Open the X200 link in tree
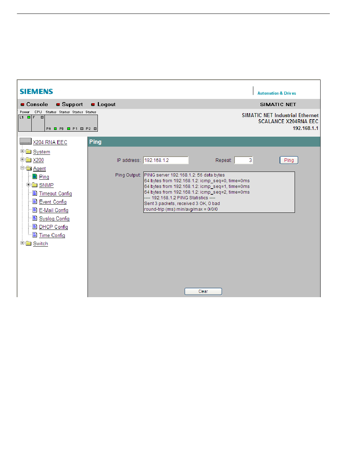This screenshot has height=463, width=338. click(x=38, y=160)
